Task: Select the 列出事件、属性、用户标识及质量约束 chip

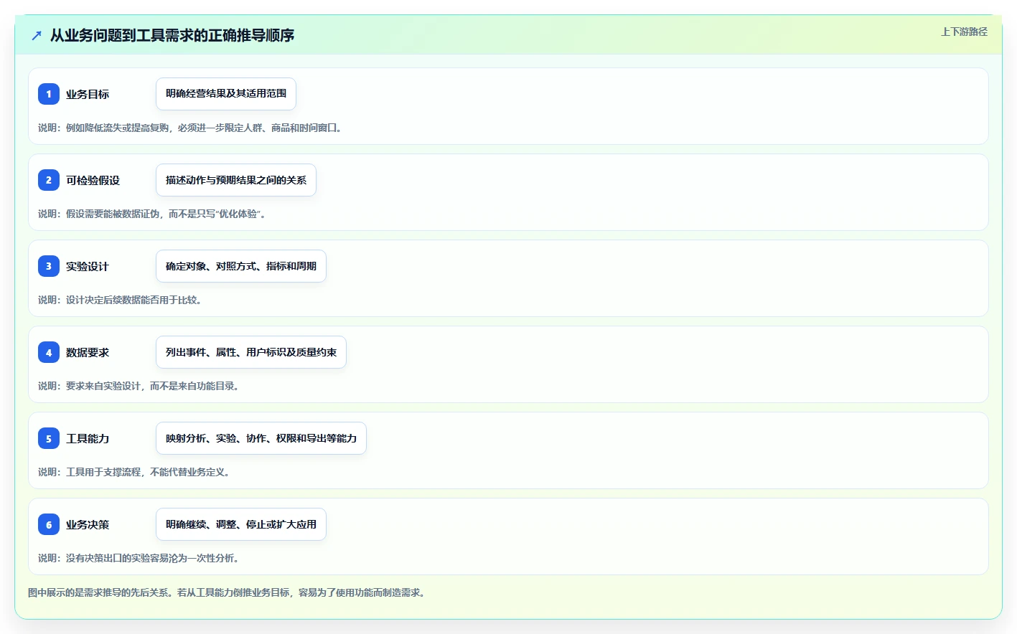Action: click(x=251, y=352)
